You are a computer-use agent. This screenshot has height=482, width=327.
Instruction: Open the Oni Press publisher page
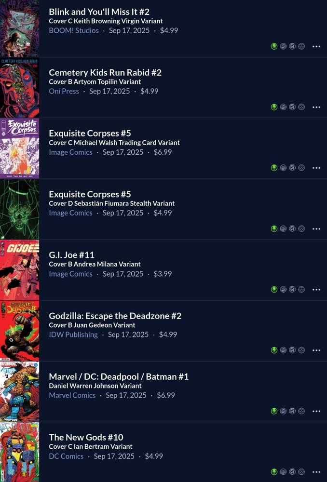[64, 91]
